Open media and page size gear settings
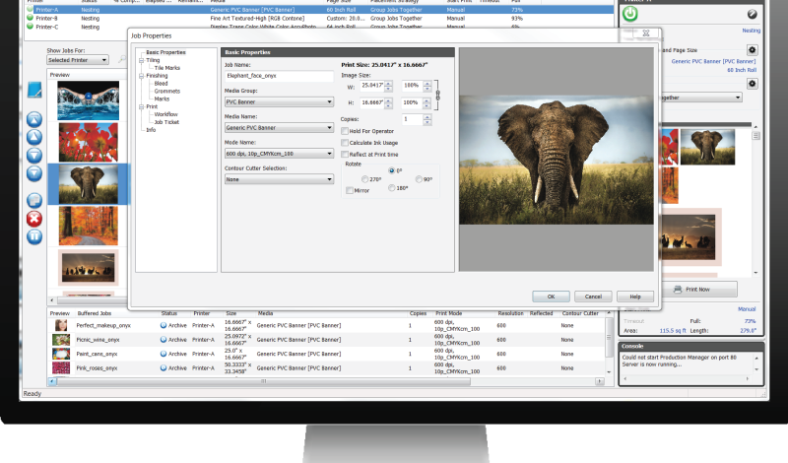The width and height of the screenshot is (788, 463). pos(752,50)
